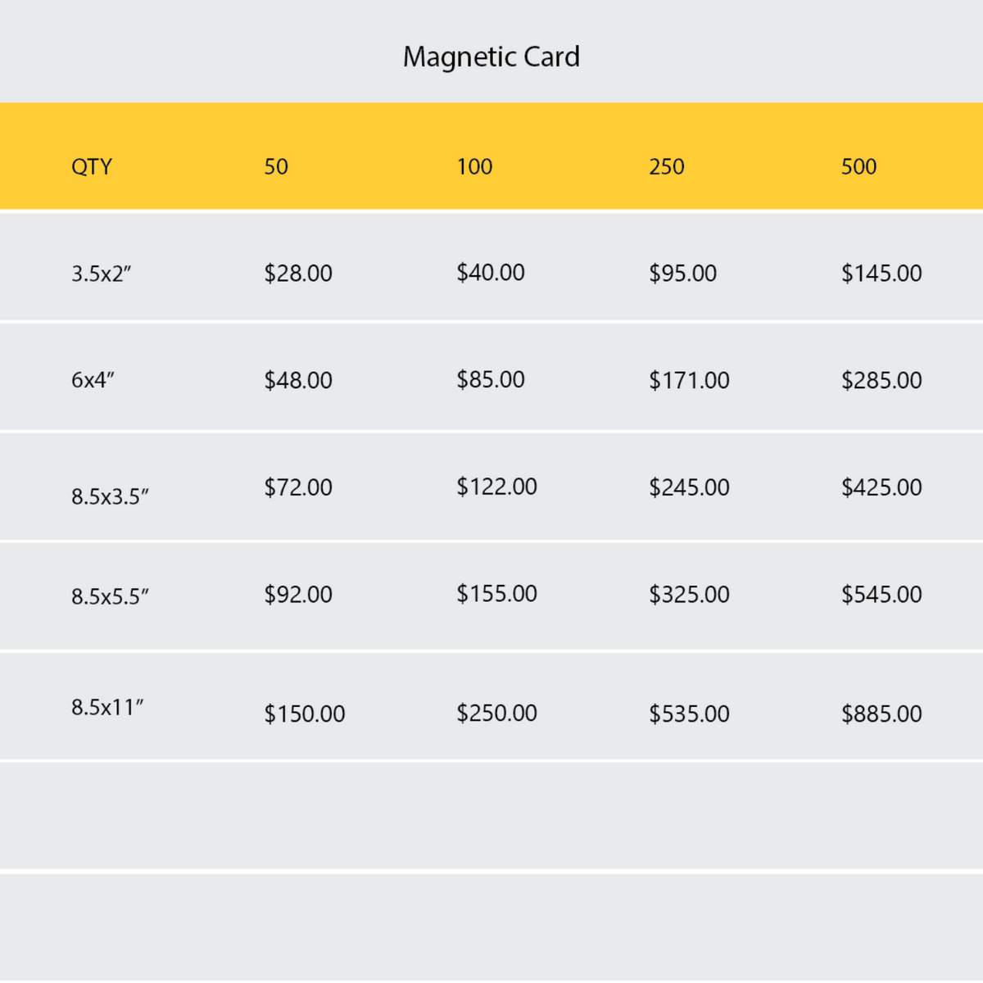Screen dimensions: 983x983
Task: Click the 500 quantity header
Action: pos(858,166)
